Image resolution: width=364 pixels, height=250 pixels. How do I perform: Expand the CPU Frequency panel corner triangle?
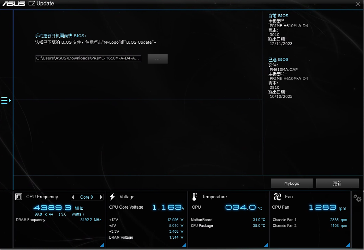[x=102, y=245]
